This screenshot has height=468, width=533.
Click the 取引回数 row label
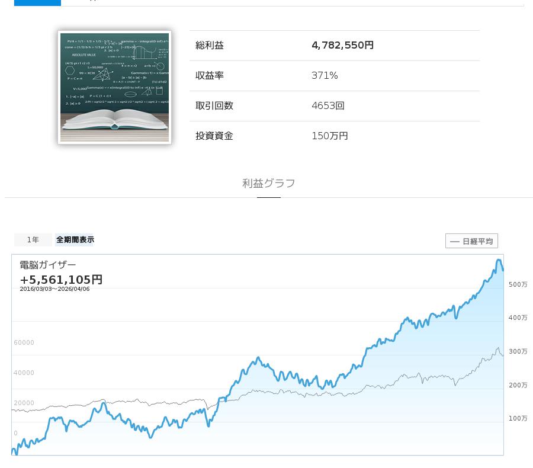pyautogui.click(x=214, y=106)
